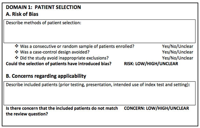Click the 'Describe included patients' text box

click(100, 93)
